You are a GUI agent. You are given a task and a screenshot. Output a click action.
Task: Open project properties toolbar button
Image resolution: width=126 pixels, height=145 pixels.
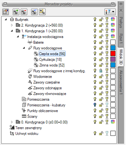tap(5, 12)
